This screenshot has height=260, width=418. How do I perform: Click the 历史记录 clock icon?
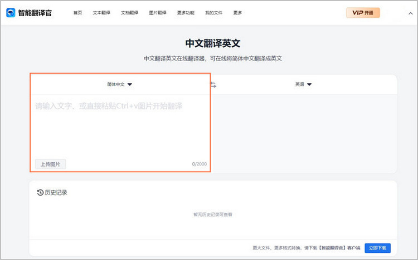coord(40,193)
